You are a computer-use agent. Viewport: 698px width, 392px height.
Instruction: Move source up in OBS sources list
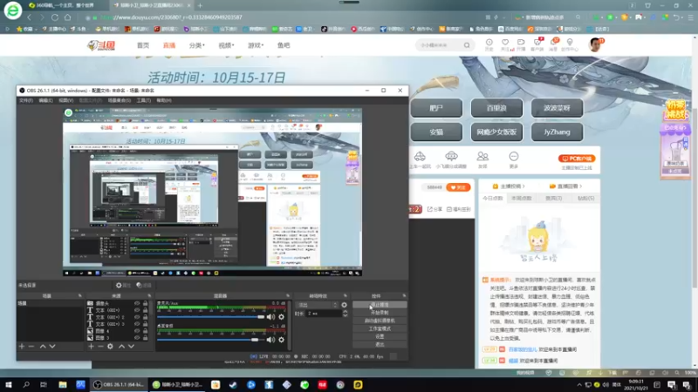click(121, 346)
